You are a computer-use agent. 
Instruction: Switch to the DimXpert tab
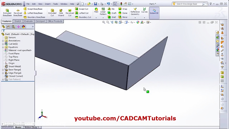click(x=40, y=21)
